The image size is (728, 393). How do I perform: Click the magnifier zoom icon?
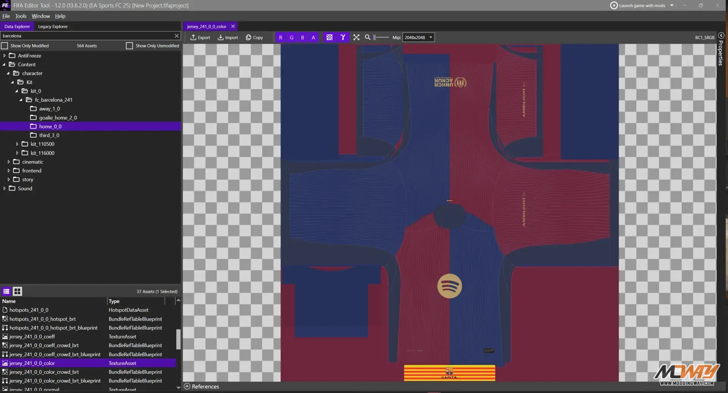tap(367, 38)
